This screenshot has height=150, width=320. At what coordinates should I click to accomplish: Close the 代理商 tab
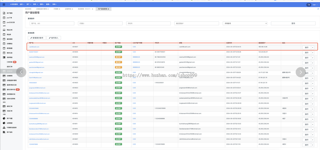59,9
